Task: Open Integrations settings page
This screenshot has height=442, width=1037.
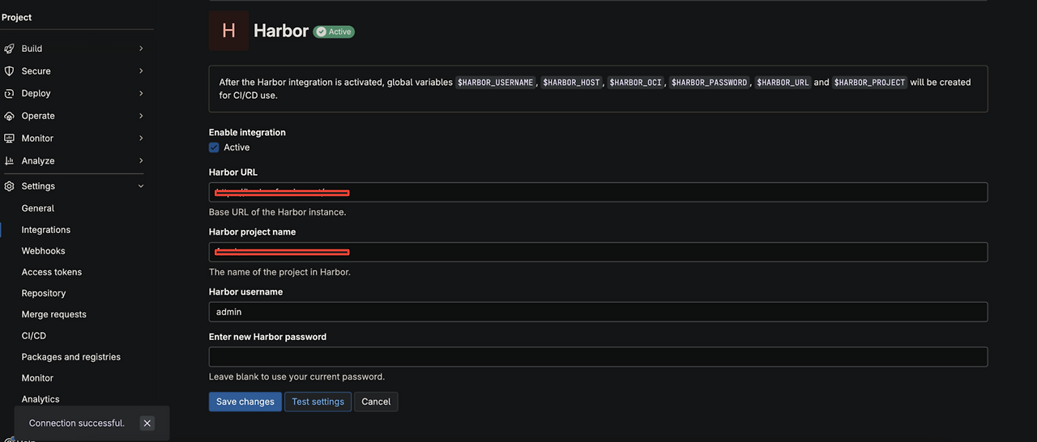Action: 45,230
